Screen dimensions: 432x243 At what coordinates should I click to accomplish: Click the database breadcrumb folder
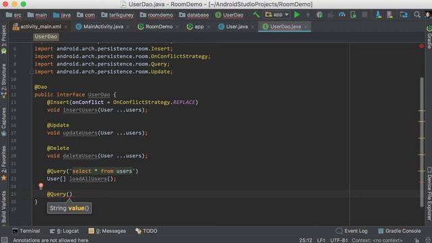point(194,15)
